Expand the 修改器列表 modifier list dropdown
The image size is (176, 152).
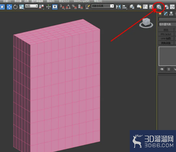point(167,24)
